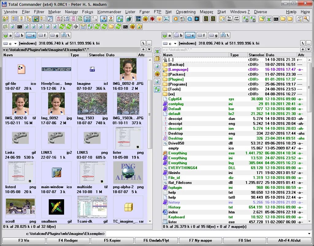Click the new folder with green plus icon
Image resolution: width=314 pixels, height=246 pixels.
262,19
